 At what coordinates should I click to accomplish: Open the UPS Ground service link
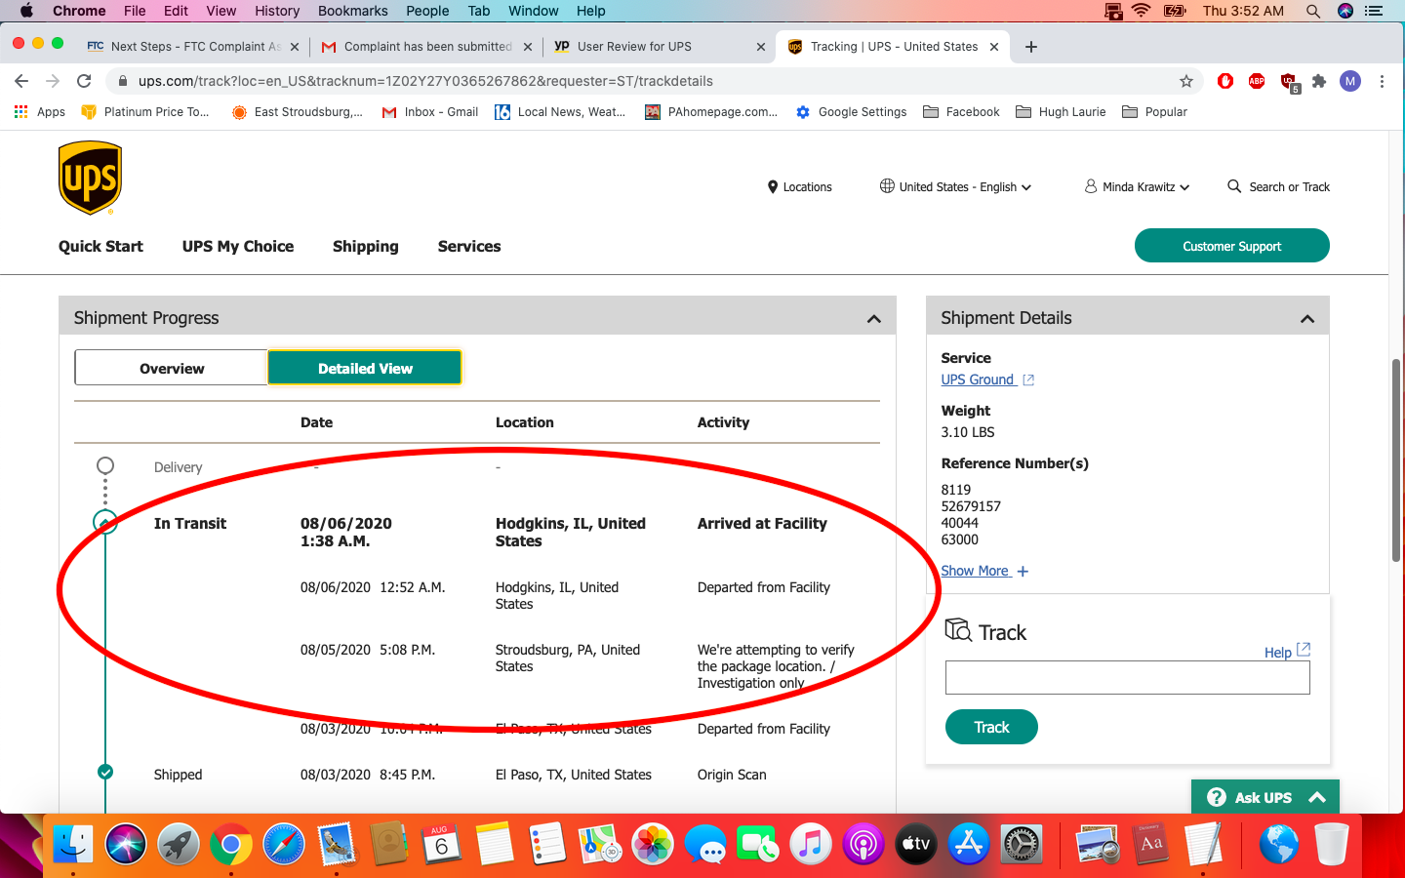pyautogui.click(x=978, y=379)
